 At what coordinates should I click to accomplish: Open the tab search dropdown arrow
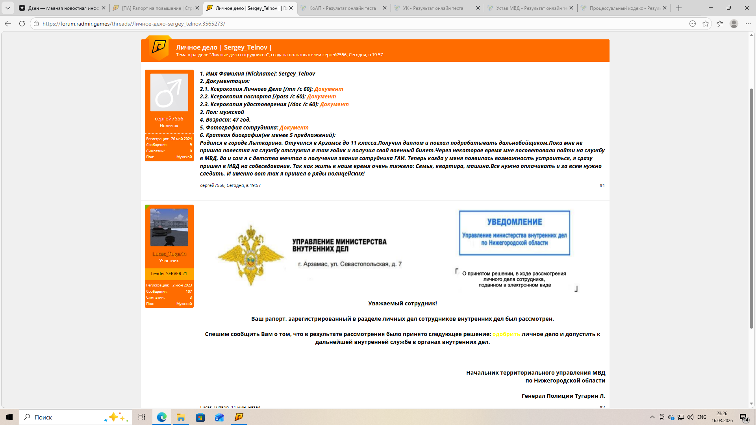(7, 8)
